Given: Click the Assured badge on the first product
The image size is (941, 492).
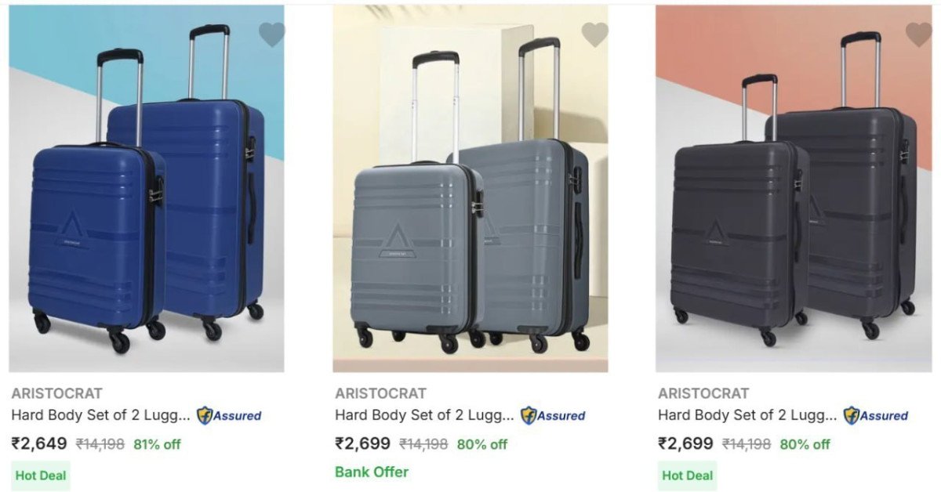Looking at the screenshot, I should 232,416.
